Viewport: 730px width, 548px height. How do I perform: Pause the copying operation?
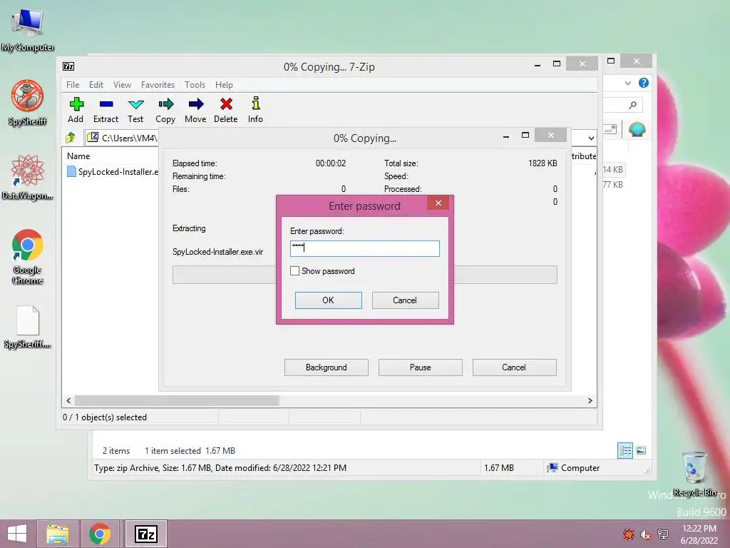[x=421, y=367]
